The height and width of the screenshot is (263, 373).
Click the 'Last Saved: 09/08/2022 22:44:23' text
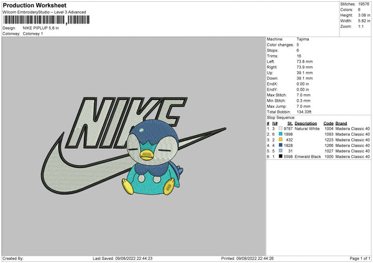click(x=122, y=259)
